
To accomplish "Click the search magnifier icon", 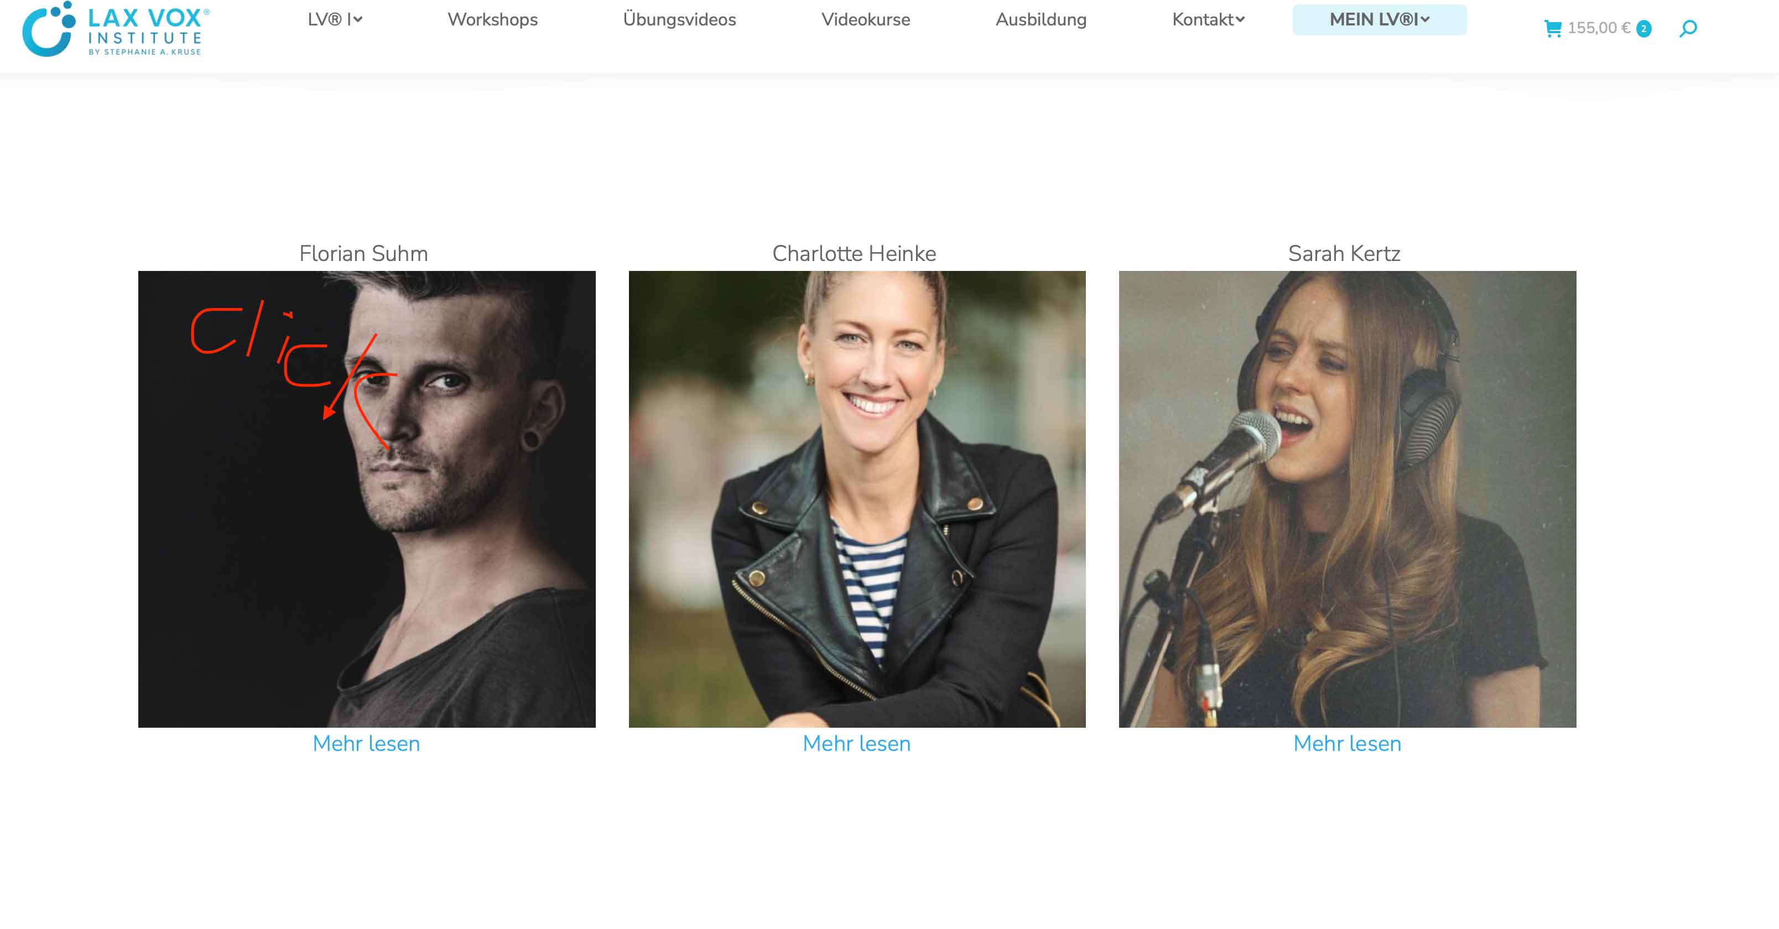I will click(x=1688, y=28).
